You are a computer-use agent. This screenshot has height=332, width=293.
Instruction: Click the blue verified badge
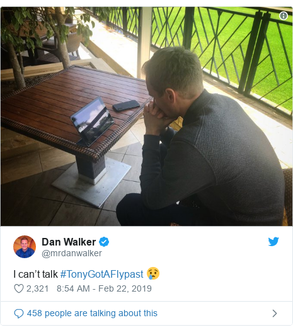[104, 242]
